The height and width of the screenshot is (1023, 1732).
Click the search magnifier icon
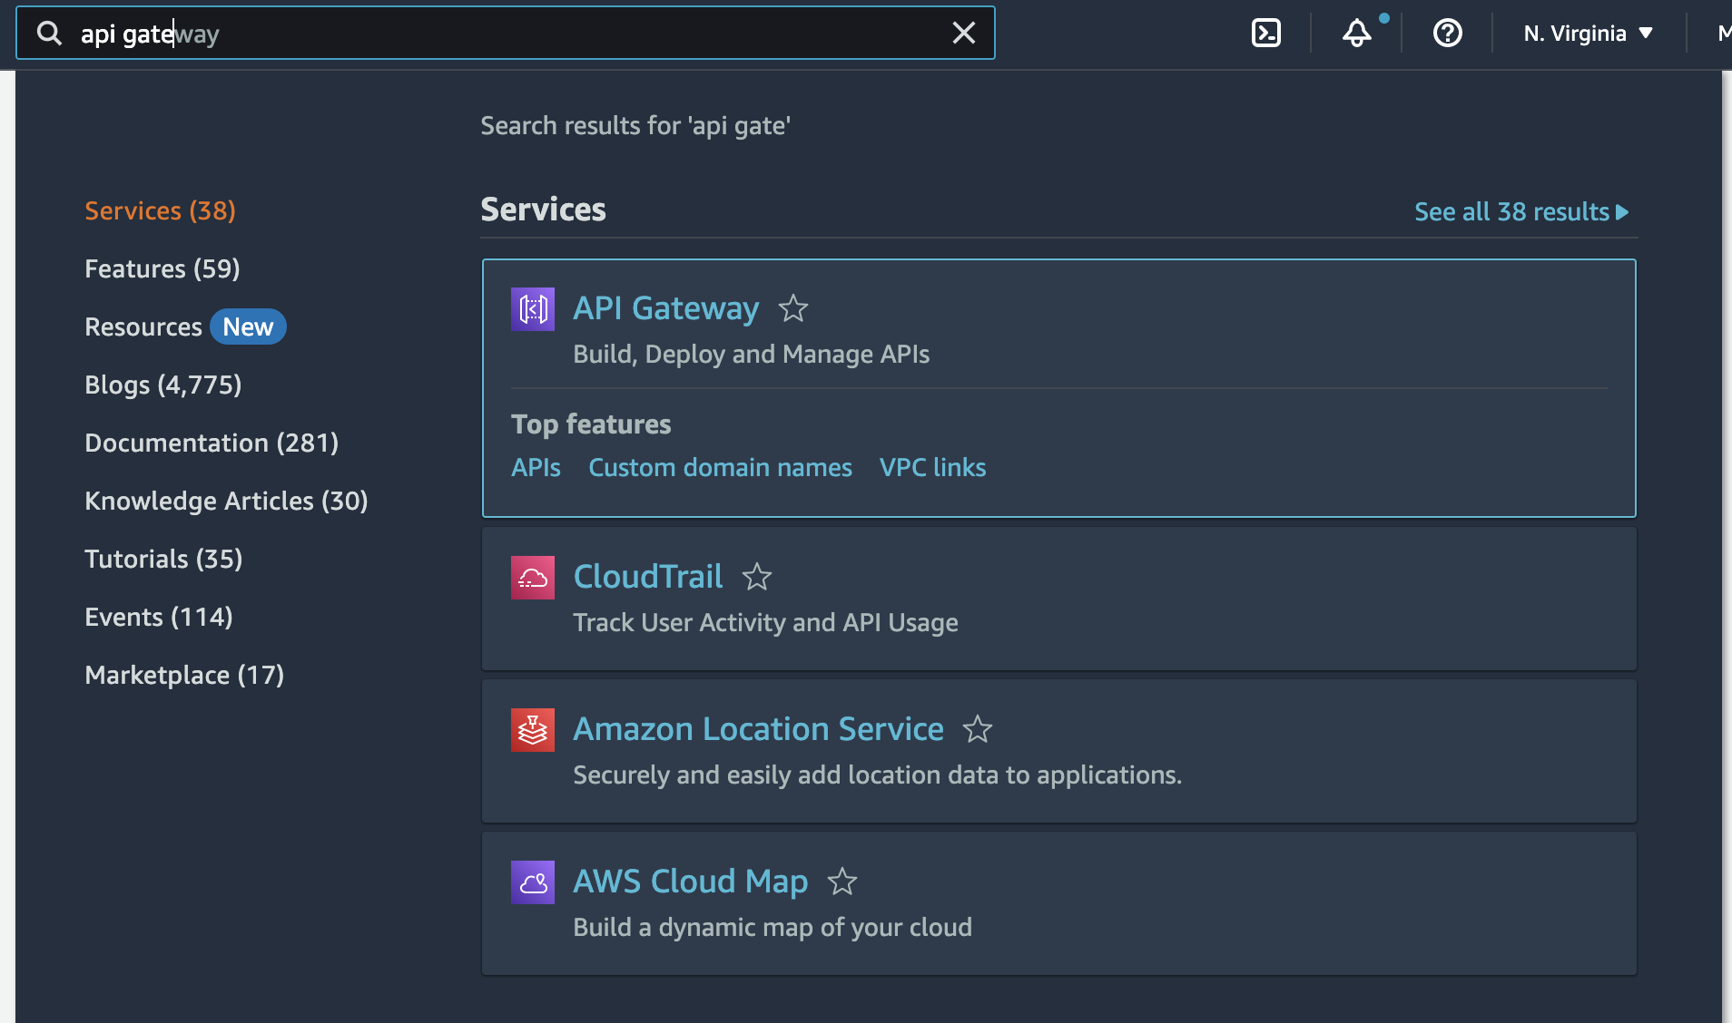tap(49, 33)
